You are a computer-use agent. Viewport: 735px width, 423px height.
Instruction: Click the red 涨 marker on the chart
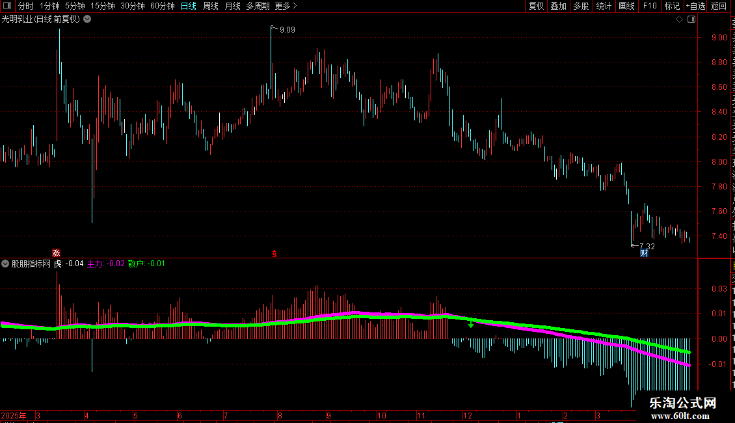(56, 253)
